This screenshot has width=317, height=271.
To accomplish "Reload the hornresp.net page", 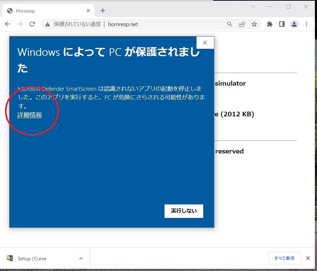I will click(32, 24).
